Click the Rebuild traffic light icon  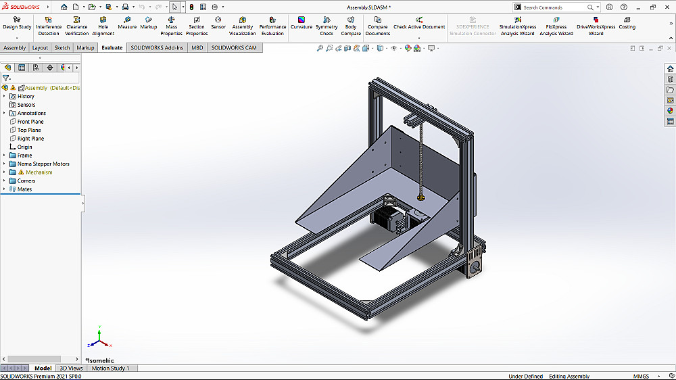click(x=191, y=7)
